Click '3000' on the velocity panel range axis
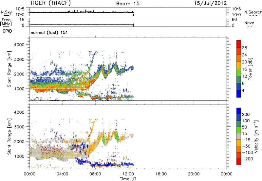 click(x=19, y=127)
